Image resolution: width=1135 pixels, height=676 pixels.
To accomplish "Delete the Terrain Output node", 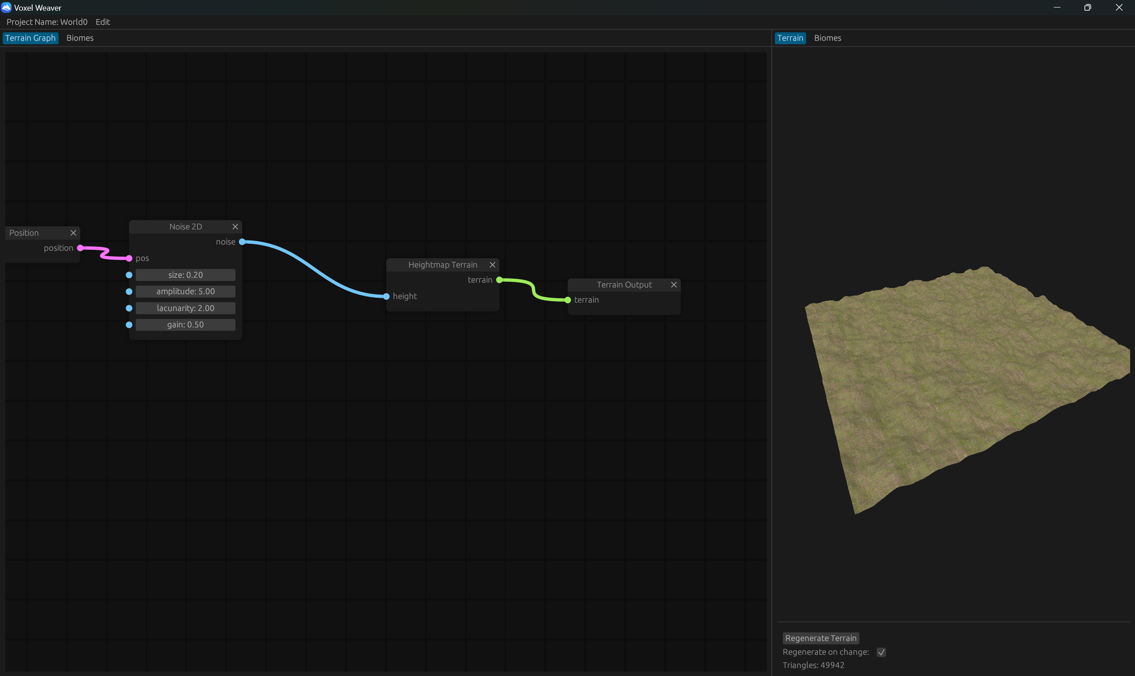I will (674, 285).
